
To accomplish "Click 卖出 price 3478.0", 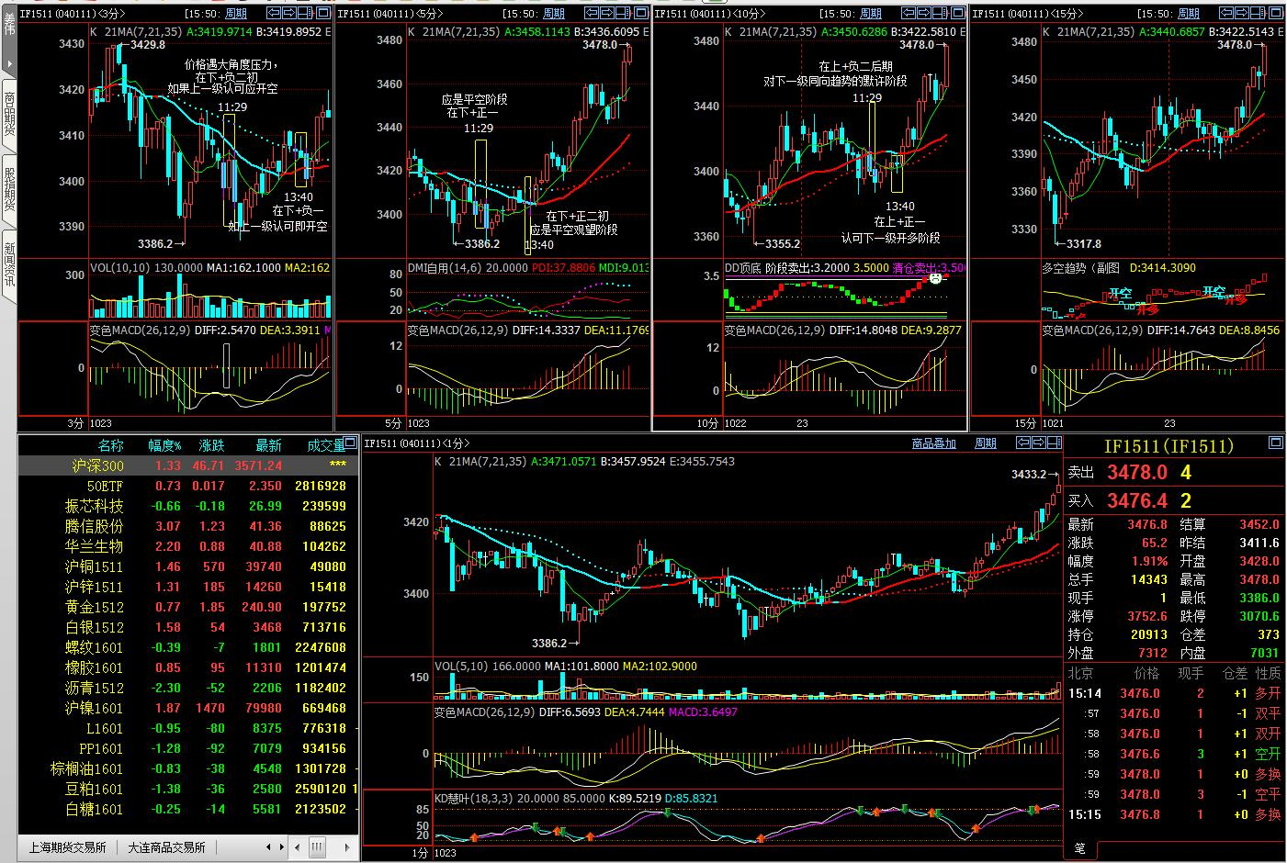I will tap(1136, 472).
